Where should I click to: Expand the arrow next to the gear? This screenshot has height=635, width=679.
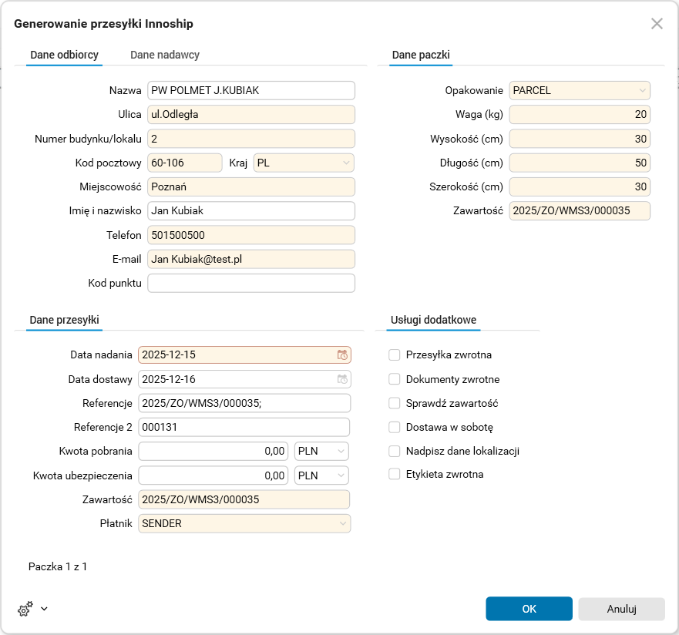44,609
